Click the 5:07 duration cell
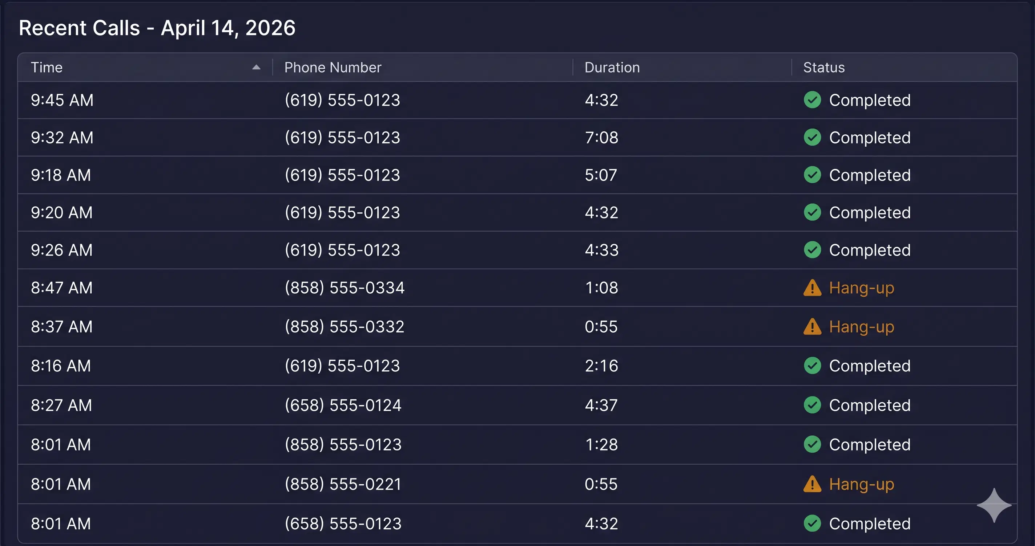 (x=601, y=175)
